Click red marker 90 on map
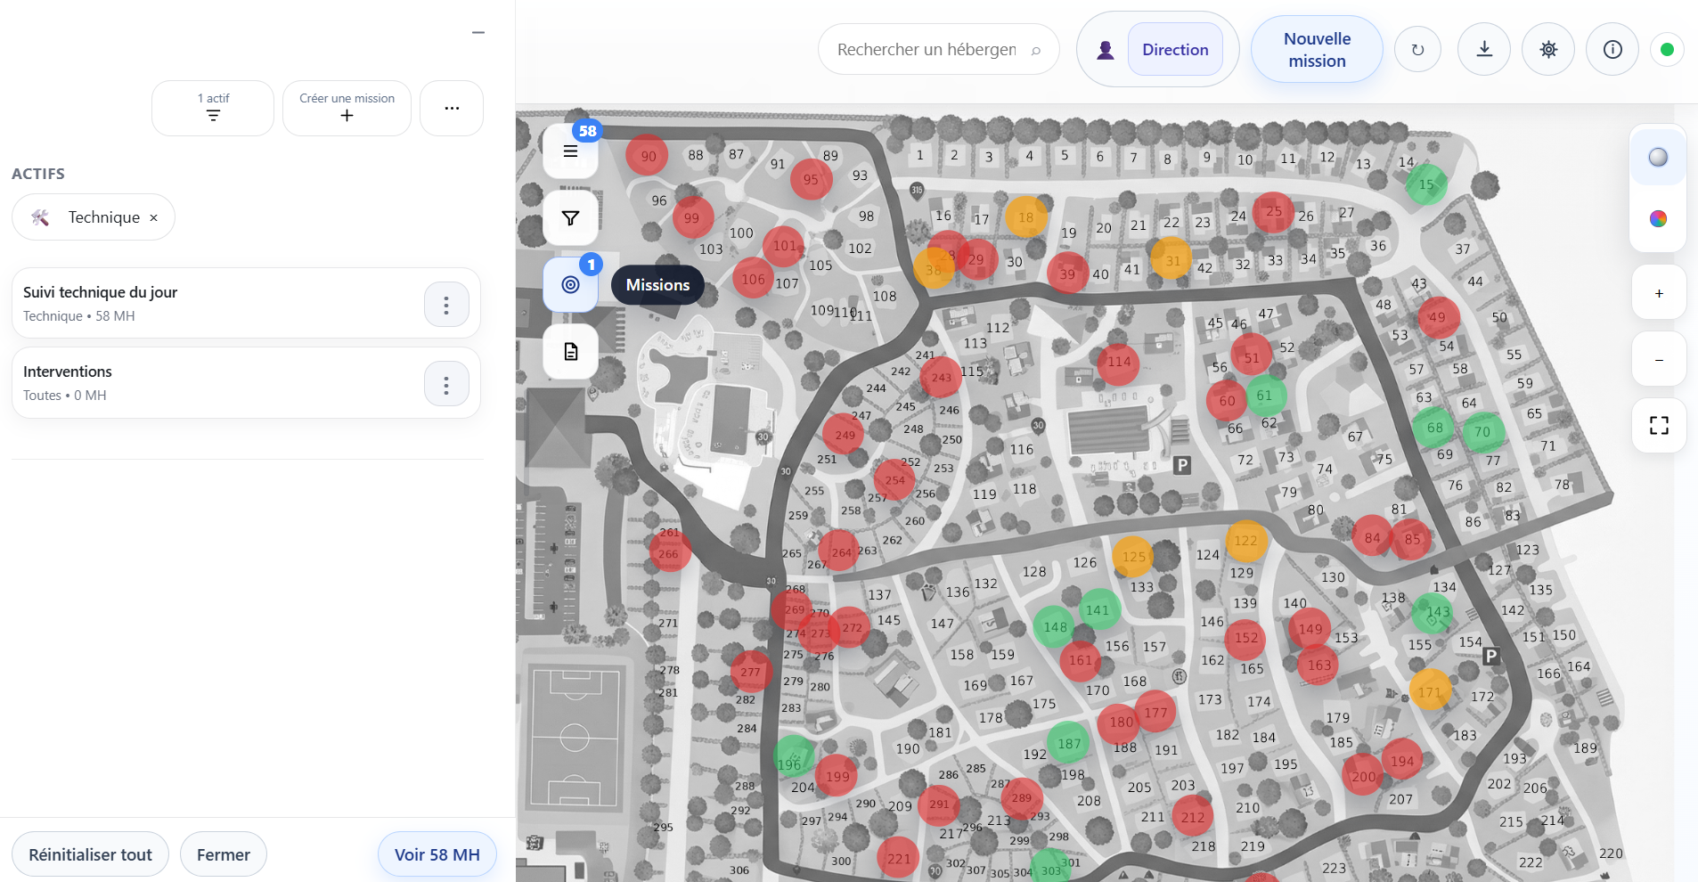 click(648, 156)
